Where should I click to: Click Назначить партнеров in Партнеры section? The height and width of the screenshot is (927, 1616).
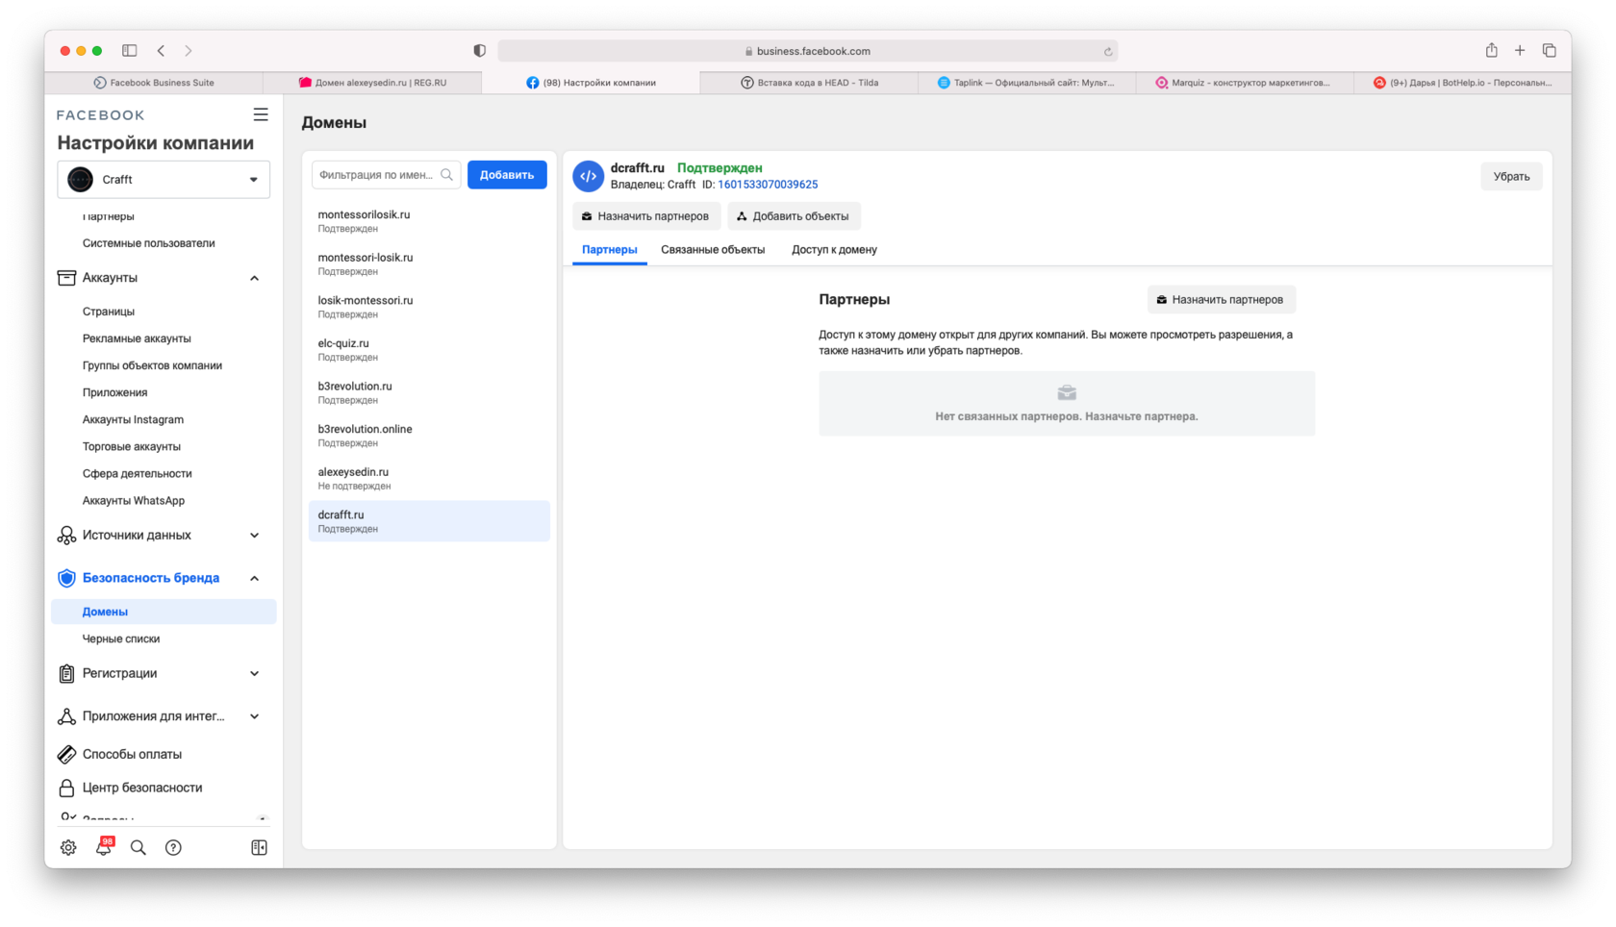tap(1221, 300)
